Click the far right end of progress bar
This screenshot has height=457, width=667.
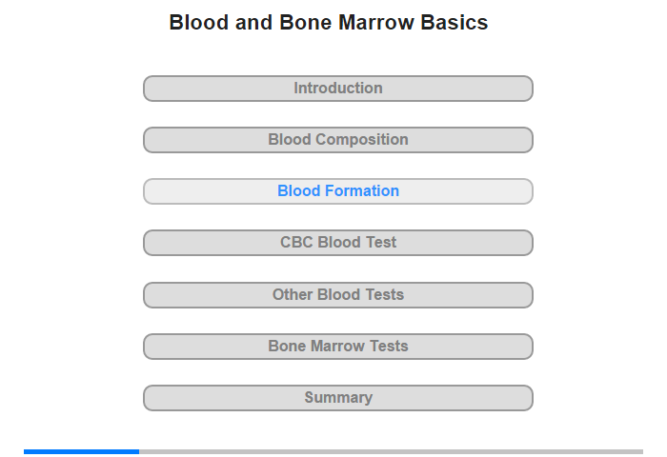click(640, 451)
